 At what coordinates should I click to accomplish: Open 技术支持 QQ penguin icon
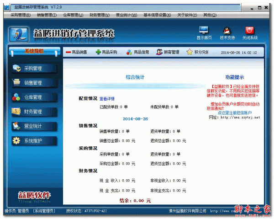pyautogui.click(x=227, y=31)
